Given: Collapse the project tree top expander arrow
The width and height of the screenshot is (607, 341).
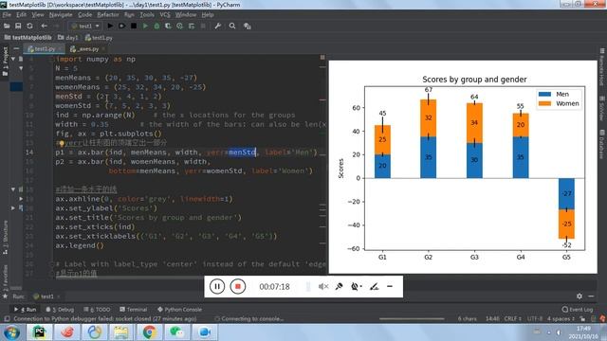Looking at the screenshot, I should [x=13, y=59].
